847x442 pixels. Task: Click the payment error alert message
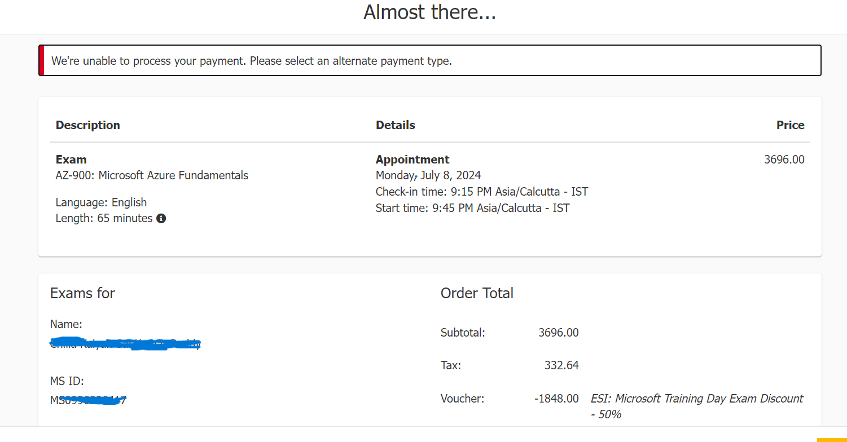point(252,61)
